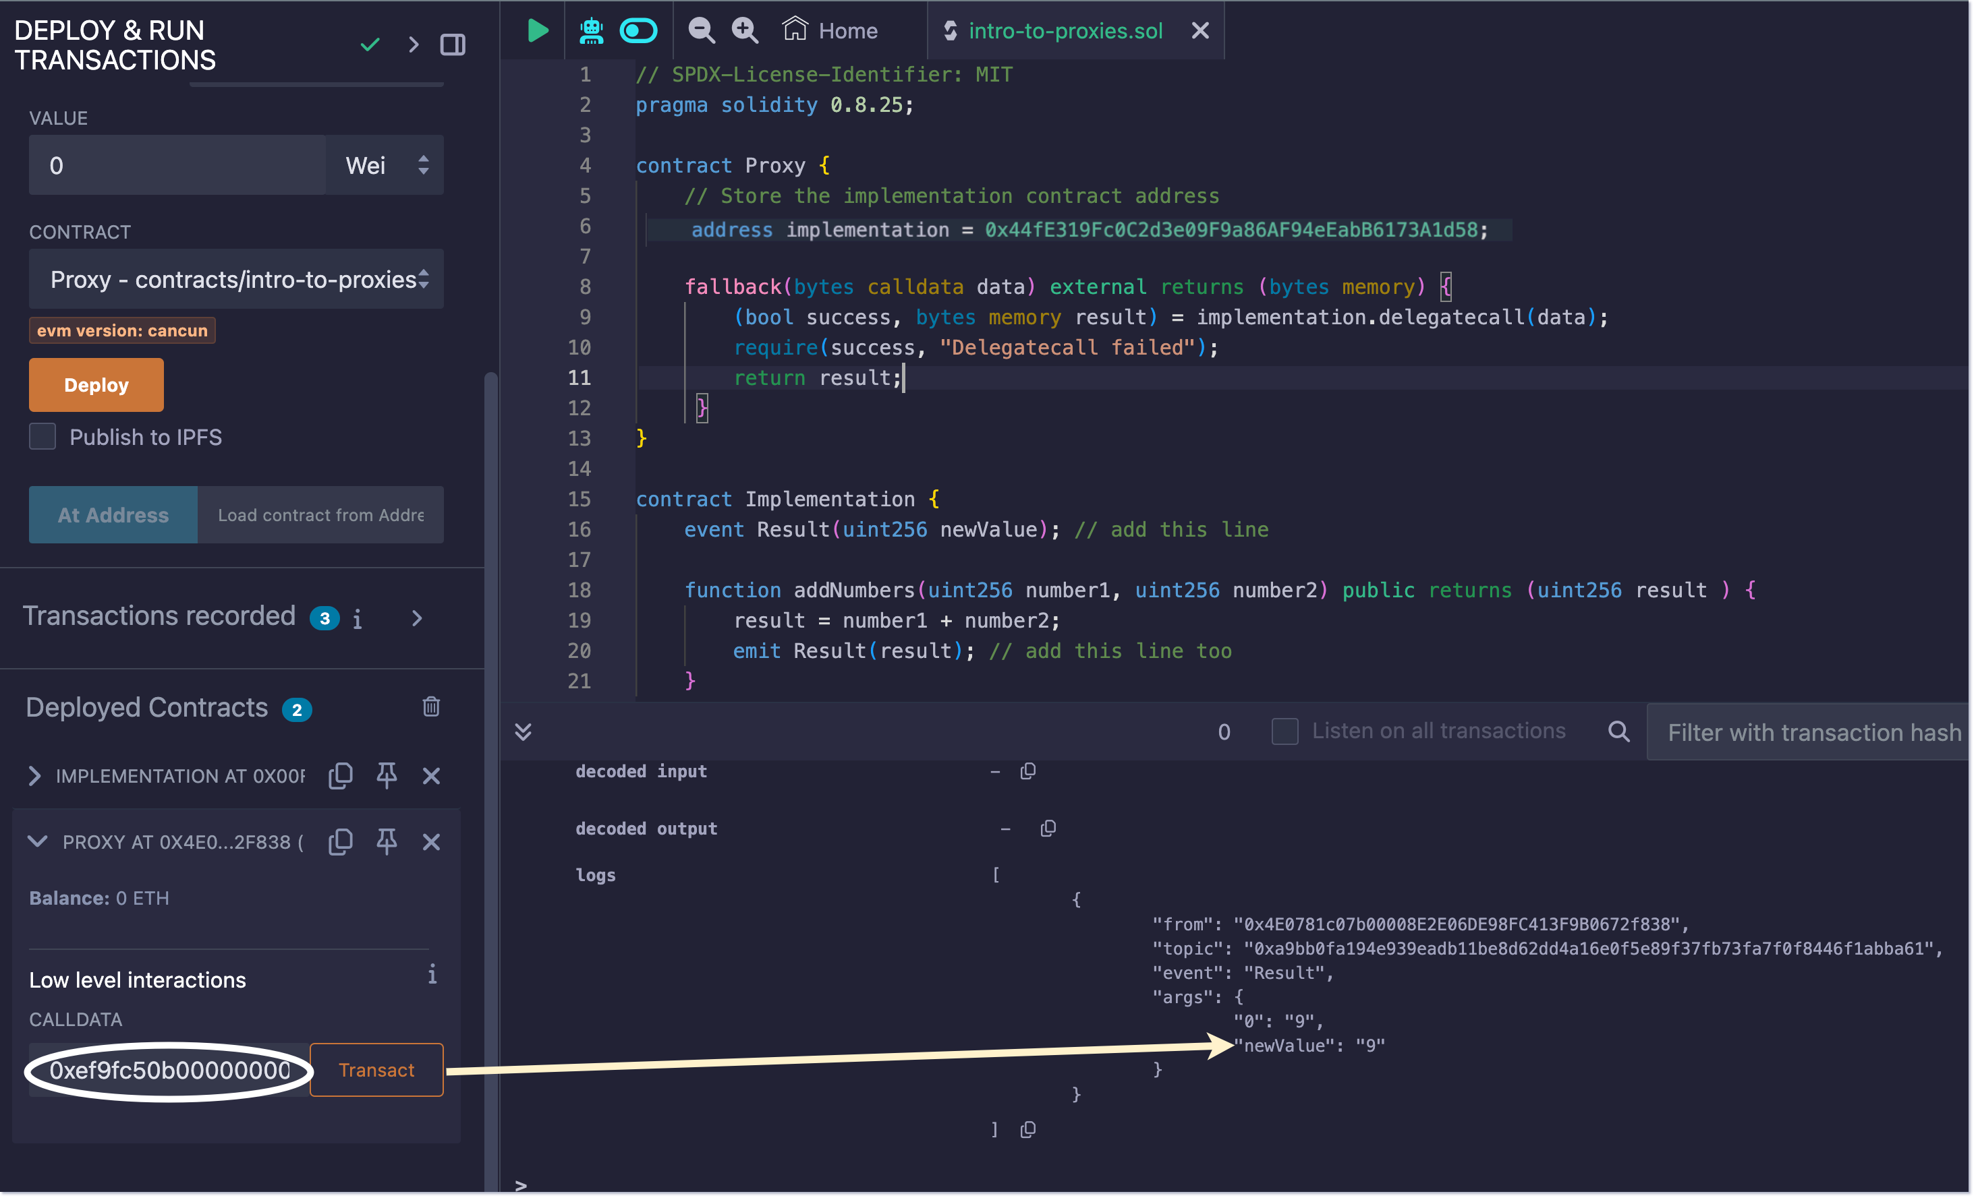Screen dimensions: 1976x1200
Task: Collapse the PROXY AT 0X4E0...2F838 section
Action: pyautogui.click(x=37, y=841)
